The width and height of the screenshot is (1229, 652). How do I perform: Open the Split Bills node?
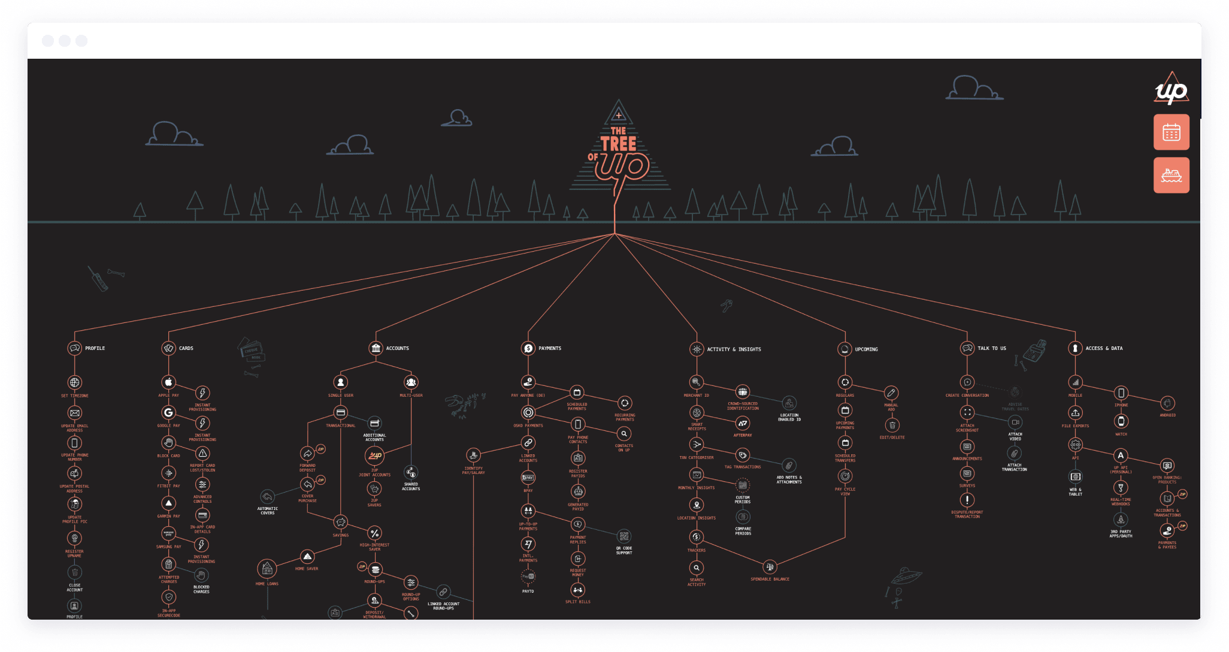[578, 590]
